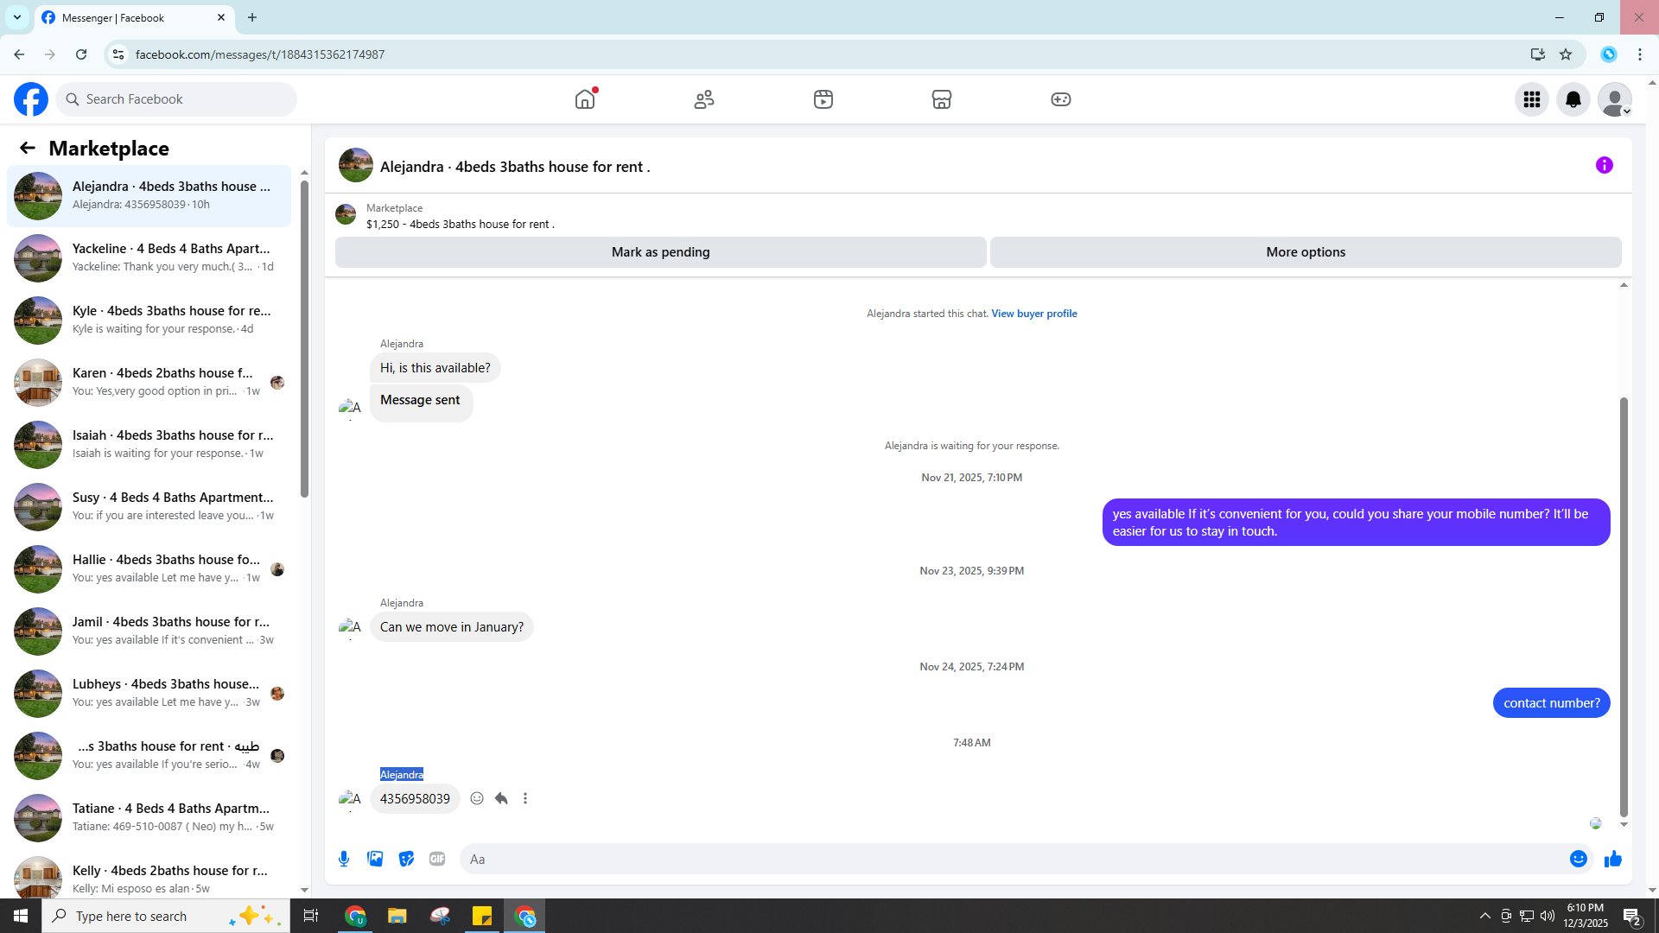
Task: Send a thumbs-up like
Action: pos(1613,859)
